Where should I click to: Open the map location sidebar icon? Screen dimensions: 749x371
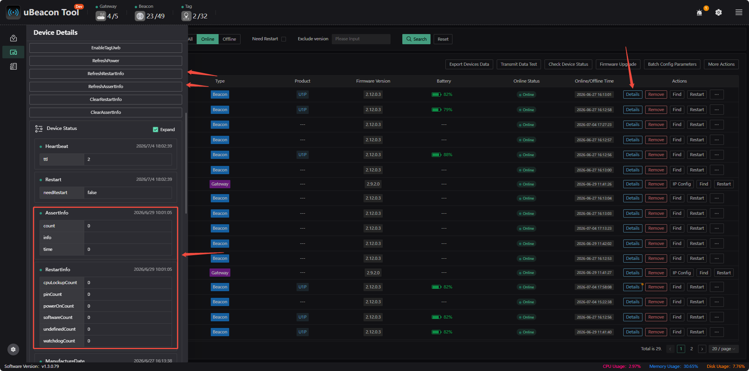pyautogui.click(x=13, y=38)
